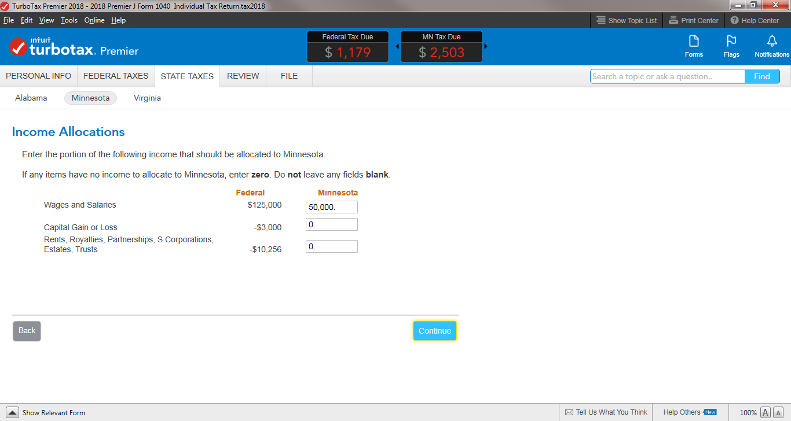The image size is (791, 421).
Task: Click the Wages and Salaries row label
Action: (80, 205)
